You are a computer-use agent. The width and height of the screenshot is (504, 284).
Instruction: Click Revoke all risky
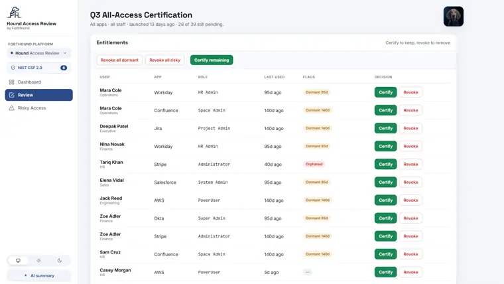tap(165, 60)
